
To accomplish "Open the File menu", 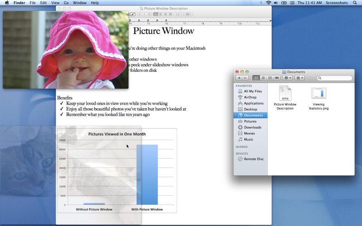I will (x=33, y=3).
